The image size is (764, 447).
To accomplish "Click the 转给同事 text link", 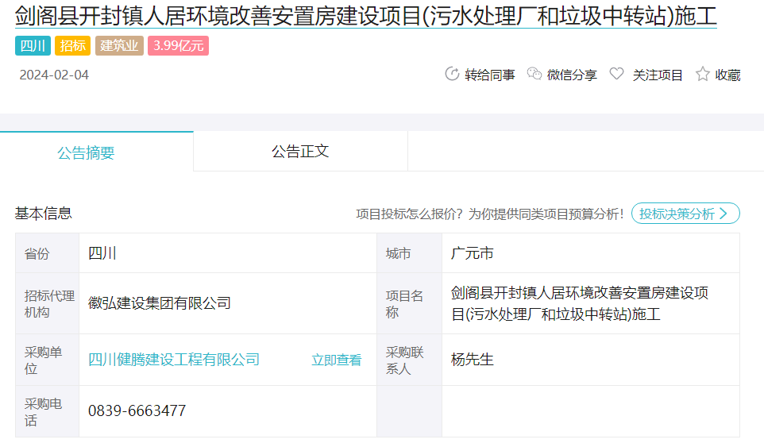I will 490,75.
